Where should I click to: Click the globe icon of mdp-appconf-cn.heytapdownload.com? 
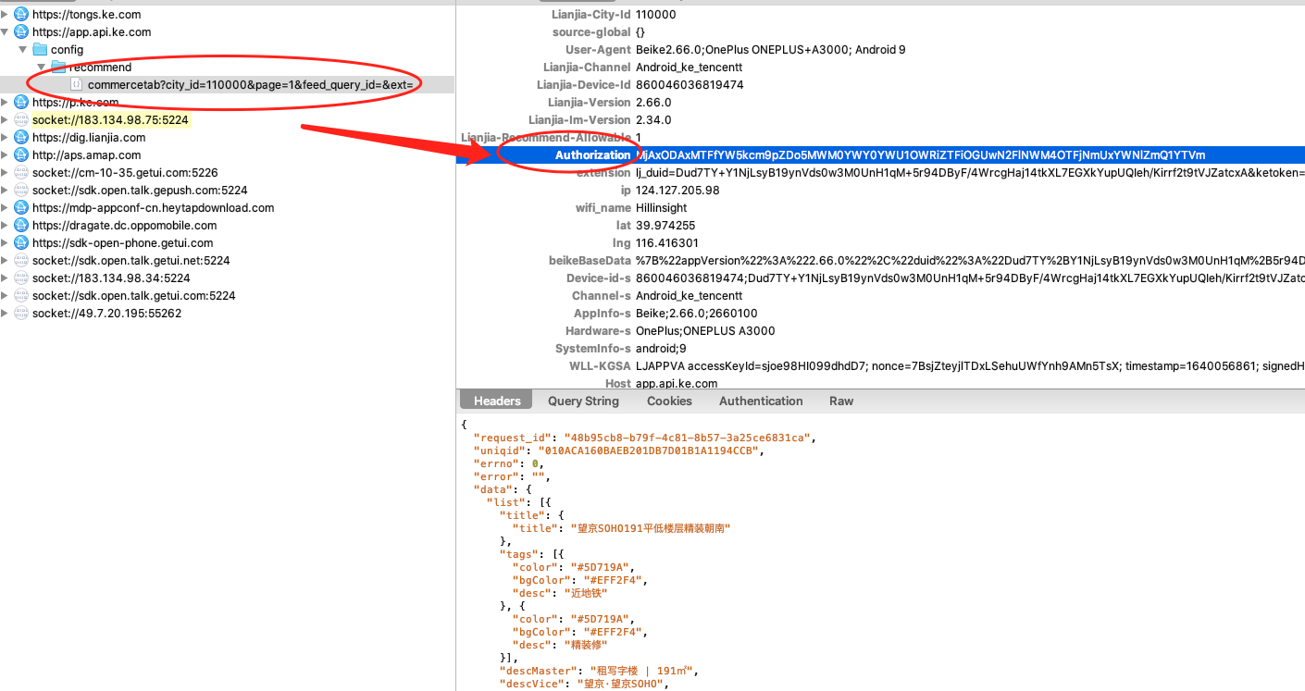pos(21,207)
